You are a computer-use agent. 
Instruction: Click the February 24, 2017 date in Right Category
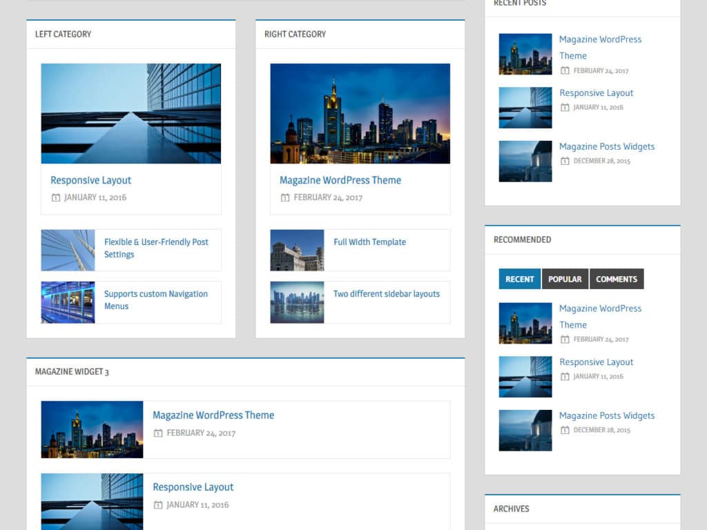(x=328, y=197)
